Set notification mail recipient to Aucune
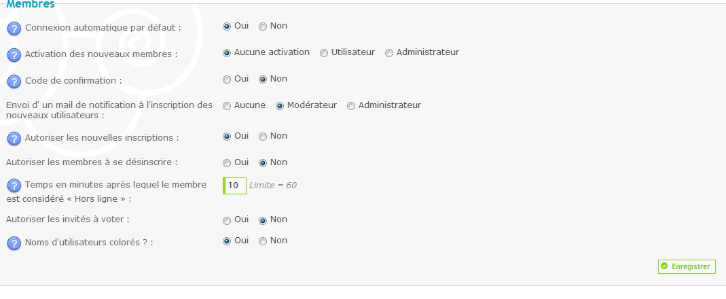Viewport: 726px width, 299px height. point(227,106)
